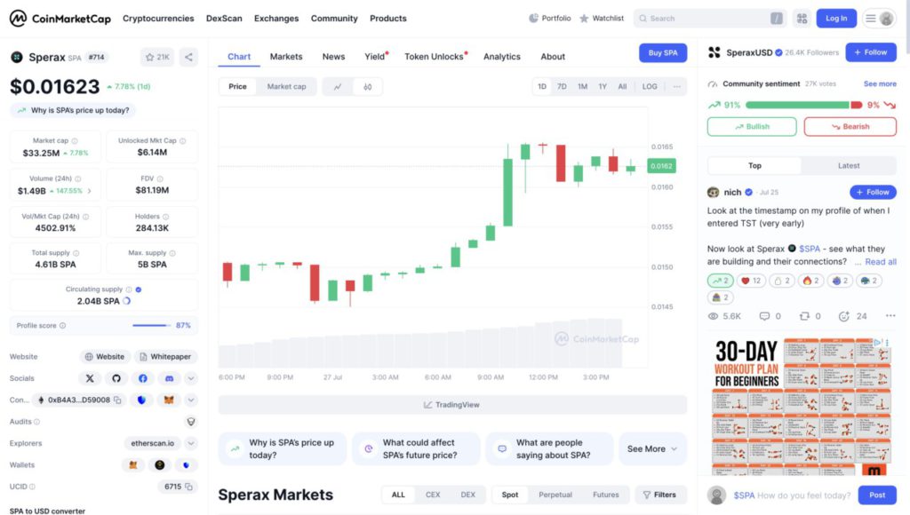Switch to the Latest posts tab

(x=848, y=165)
